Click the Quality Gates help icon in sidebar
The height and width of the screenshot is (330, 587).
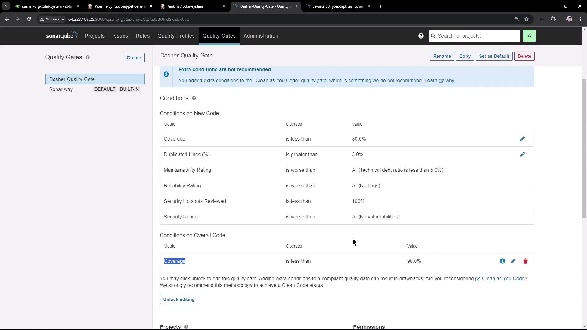click(87, 57)
